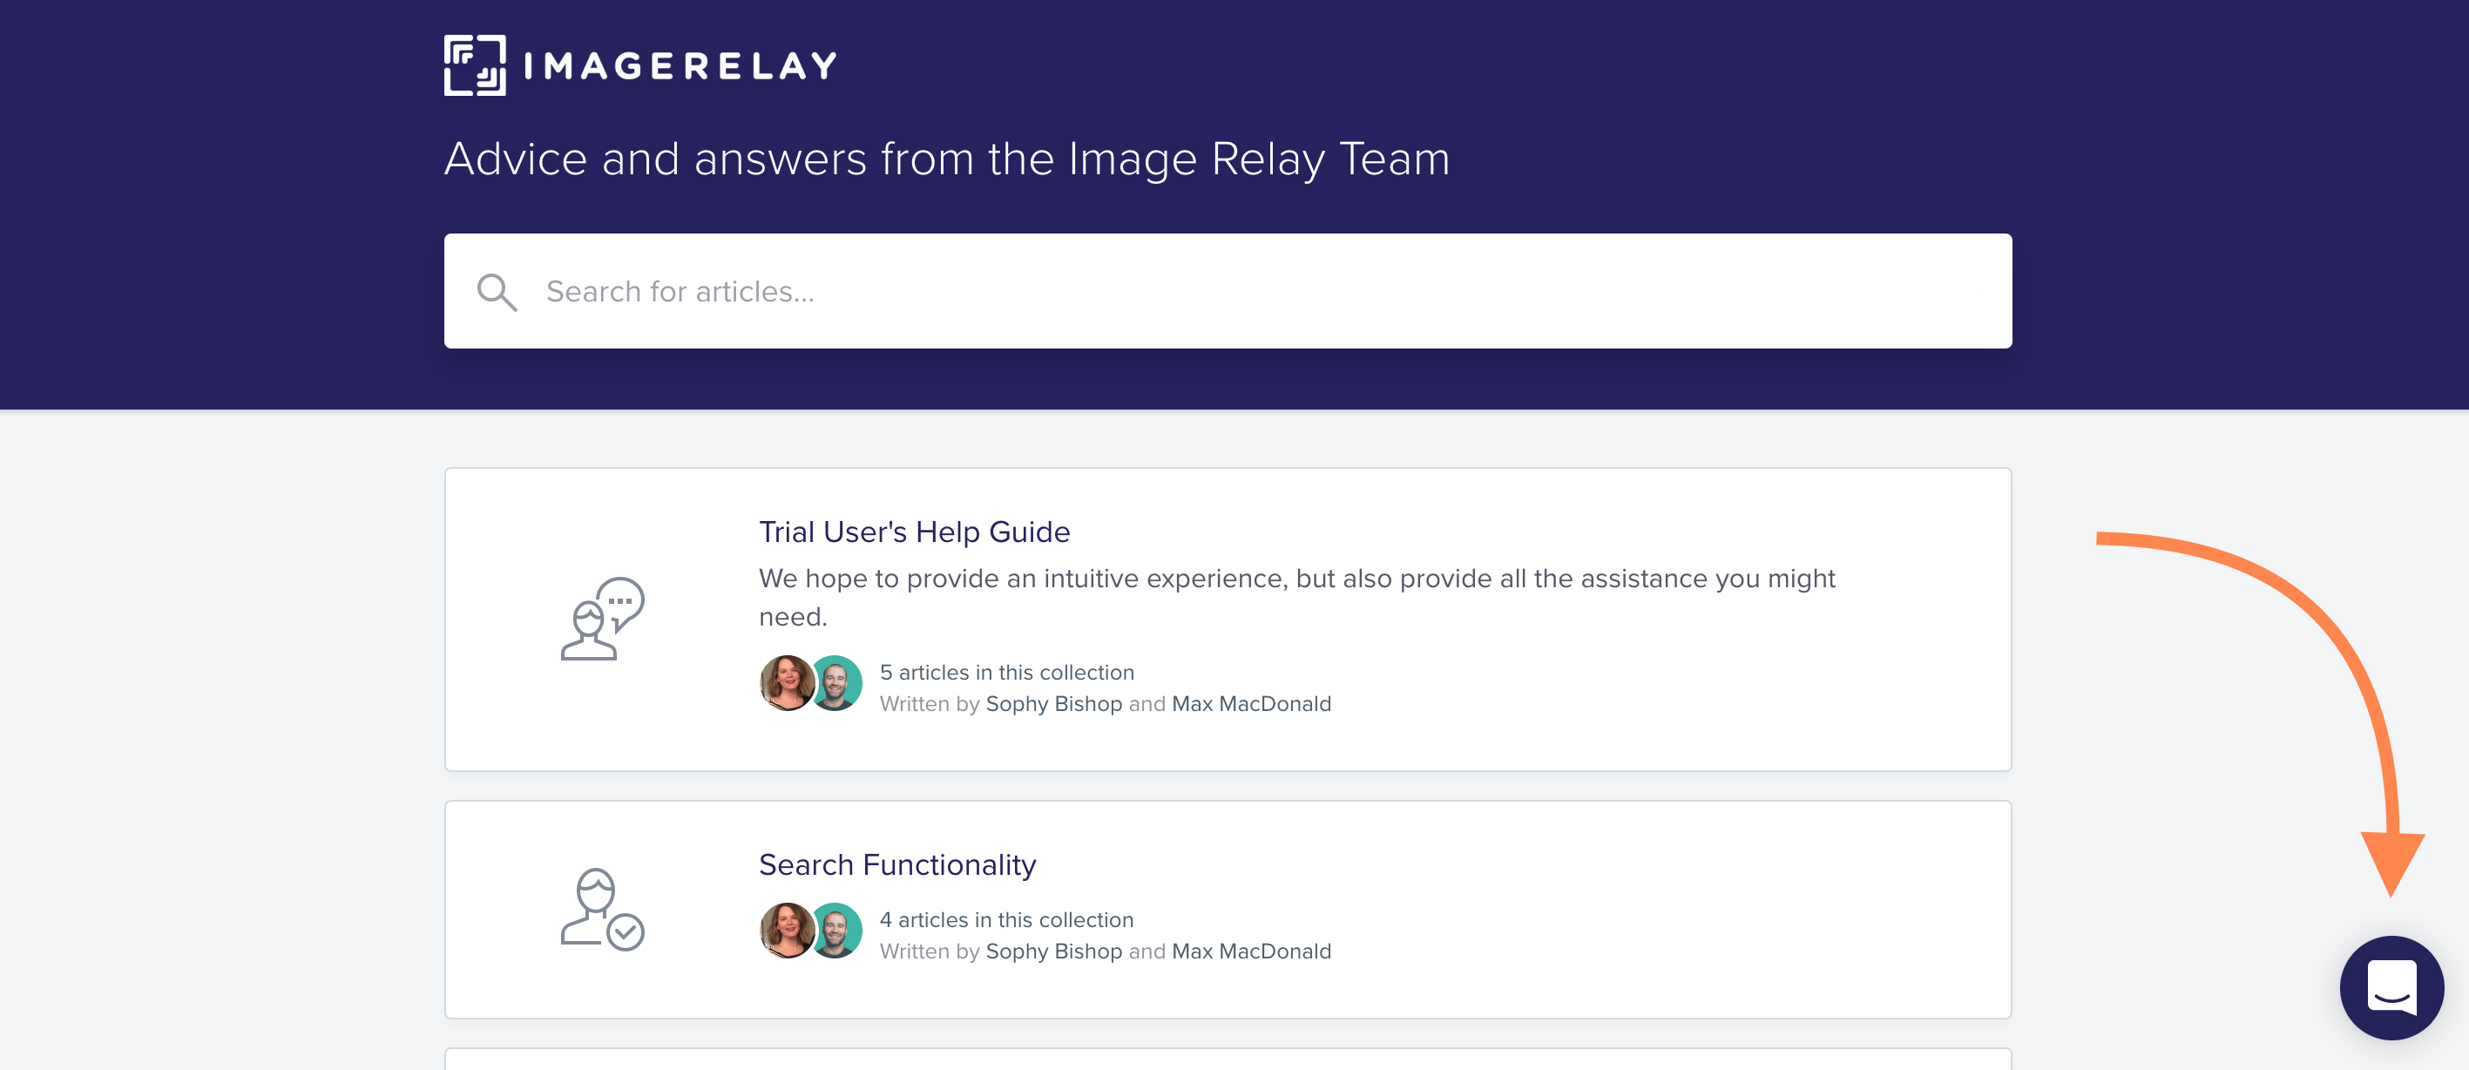Click '4 articles in this collection'
The image size is (2469, 1070).
[x=1006, y=919]
